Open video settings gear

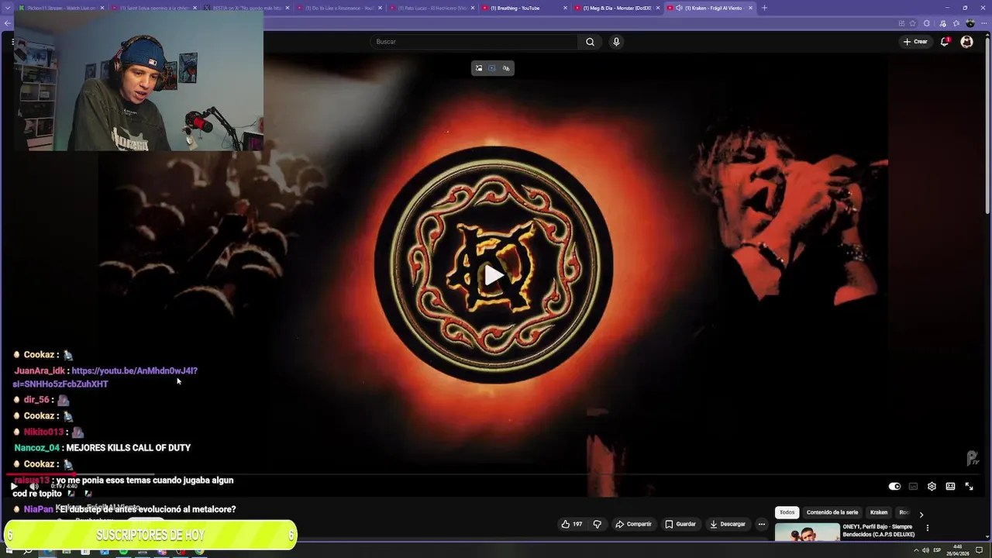coord(932,487)
